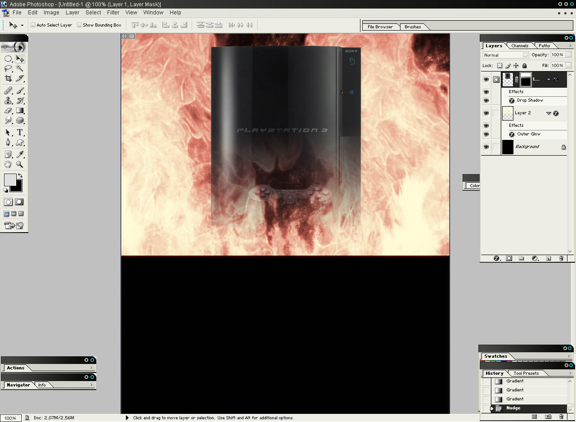Enable Show Bounding Box checkbox
Image resolution: width=576 pixels, height=422 pixels.
79,25
